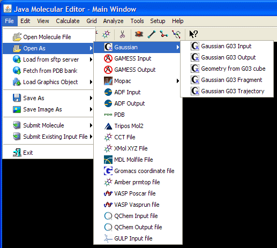
Task: Click the molecule ring toolbar icon
Action: point(106,34)
